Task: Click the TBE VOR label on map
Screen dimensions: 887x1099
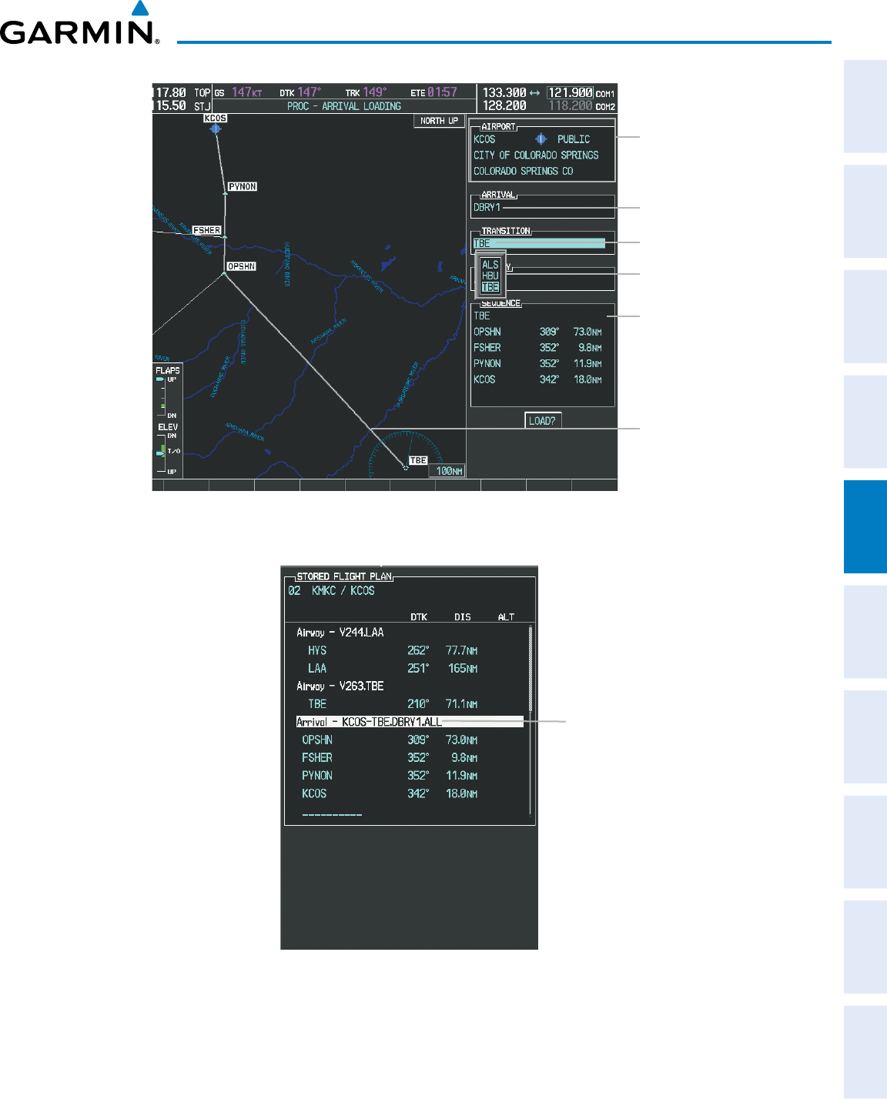Action: coord(418,460)
